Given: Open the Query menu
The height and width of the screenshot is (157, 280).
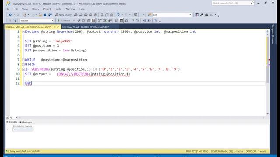Looking at the screenshot, I should 35,9.
